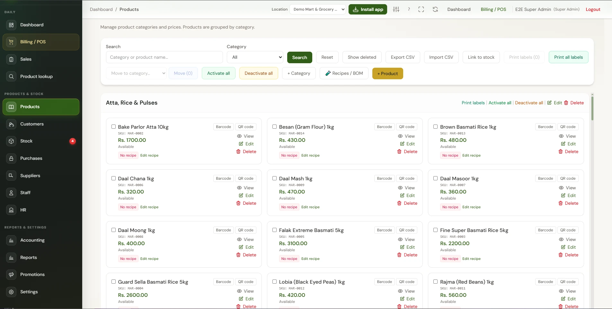Open the Billing / POS cart icon
Screen dimensions: 612x309
(x=11, y=42)
